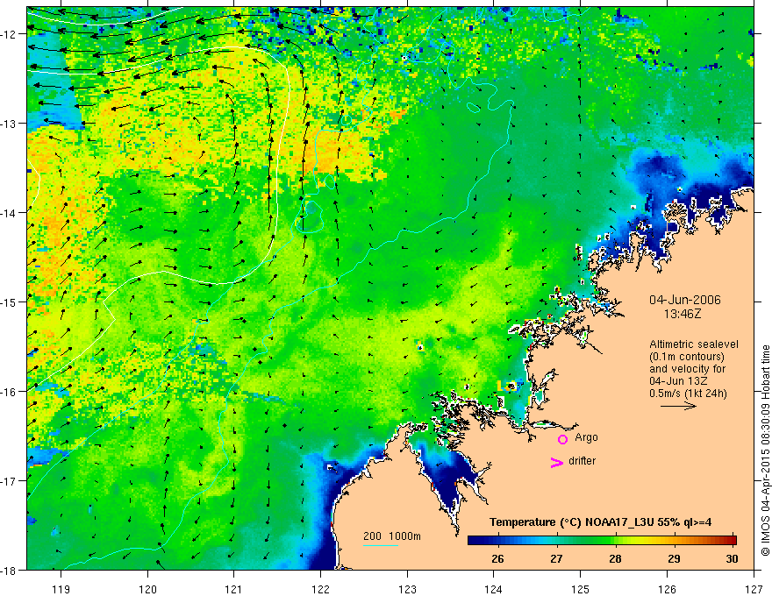Click the longitude axis label "123"
This screenshot has width=772, height=596.
tap(407, 589)
